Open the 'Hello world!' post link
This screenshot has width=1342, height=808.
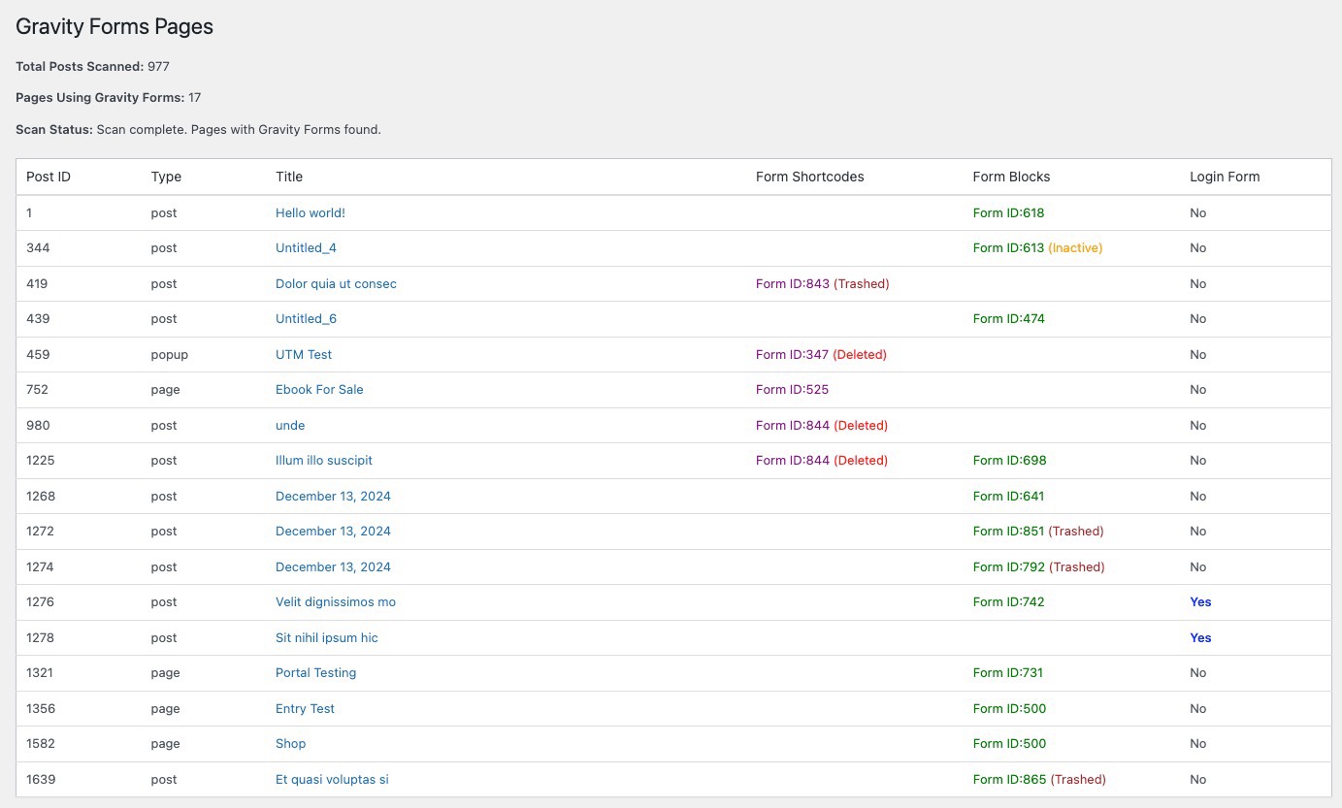coord(310,212)
